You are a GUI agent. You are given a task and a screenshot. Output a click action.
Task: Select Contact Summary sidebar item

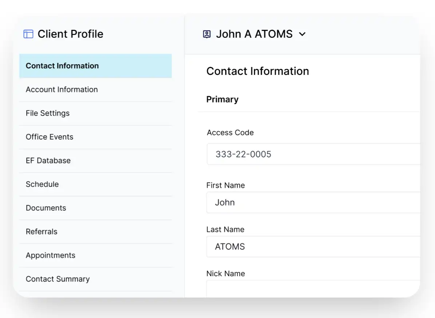pyautogui.click(x=95, y=279)
